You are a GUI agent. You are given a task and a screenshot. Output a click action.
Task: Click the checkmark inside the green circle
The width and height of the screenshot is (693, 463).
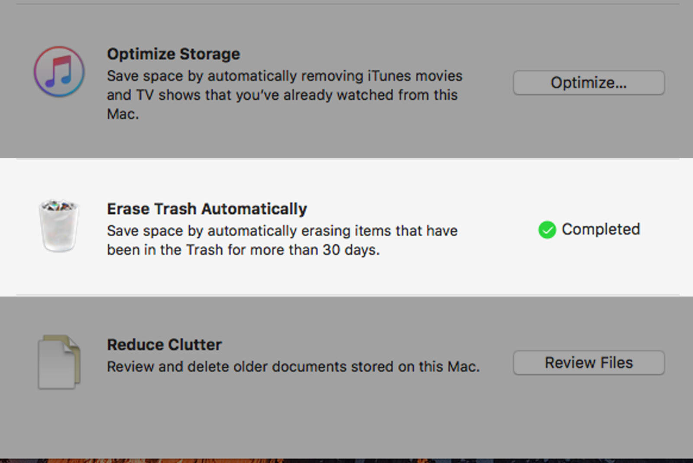547,230
